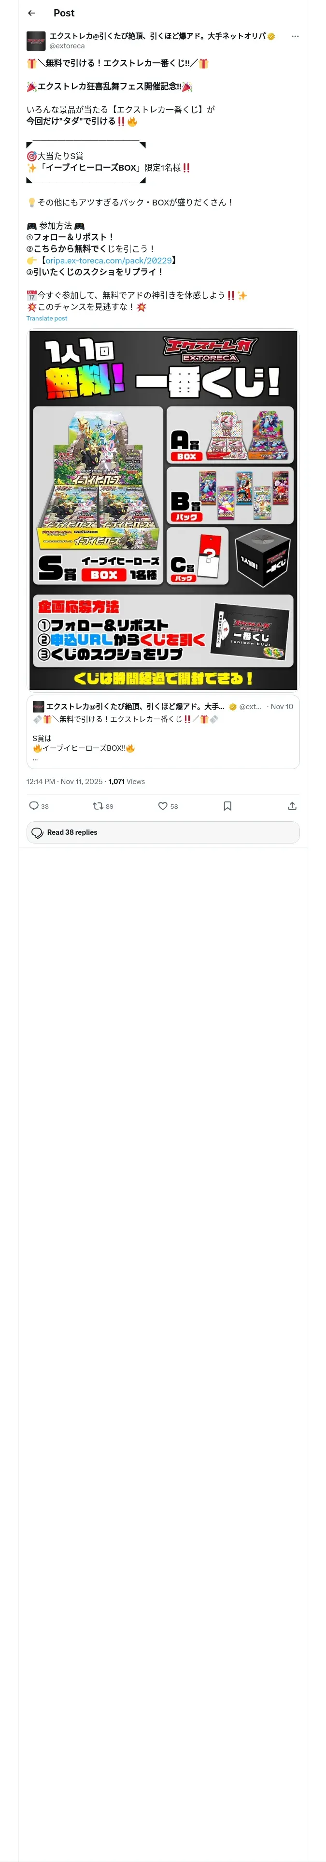
Task: Open the Ichiban Kuji promotional image
Action: click(163, 509)
